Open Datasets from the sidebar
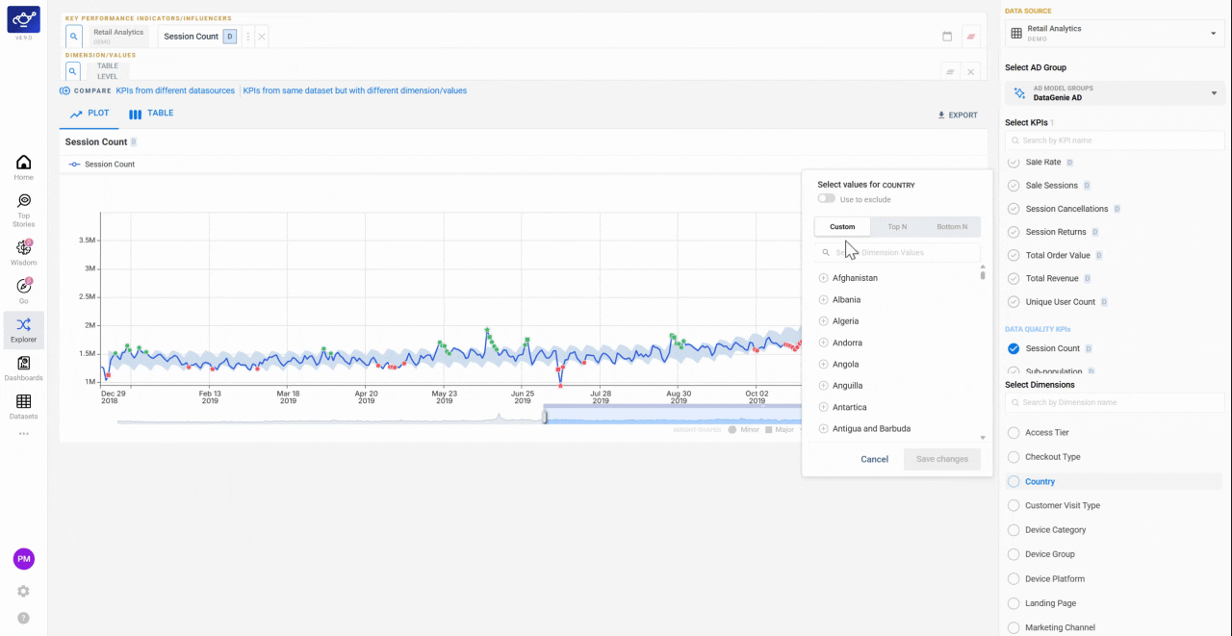1232x636 pixels. coord(23,407)
